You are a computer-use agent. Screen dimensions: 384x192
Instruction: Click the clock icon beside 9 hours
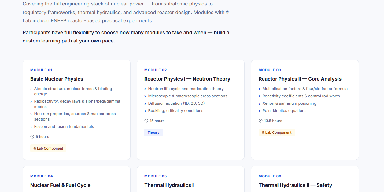tap(32, 137)
